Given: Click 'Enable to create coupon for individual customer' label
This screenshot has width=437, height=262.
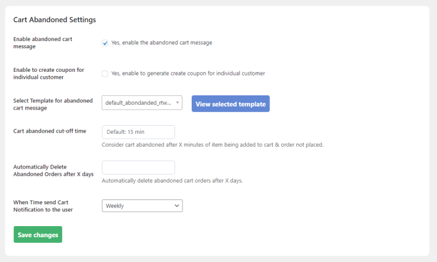Looking at the screenshot, I should [x=47, y=73].
